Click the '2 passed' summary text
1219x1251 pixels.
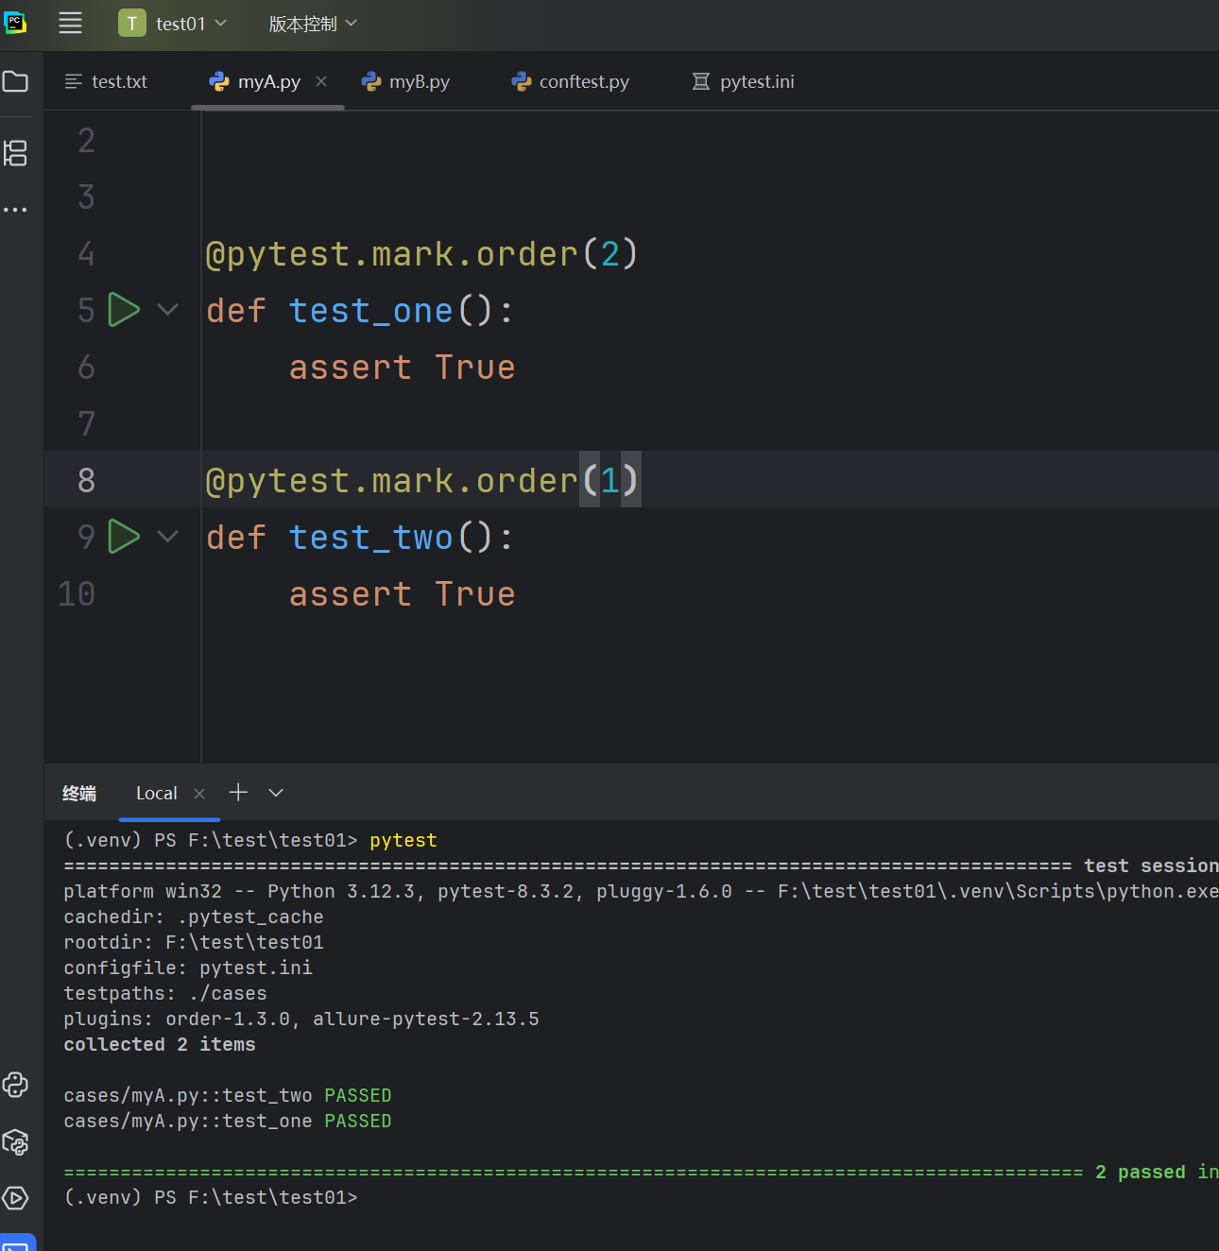pyautogui.click(x=1141, y=1172)
